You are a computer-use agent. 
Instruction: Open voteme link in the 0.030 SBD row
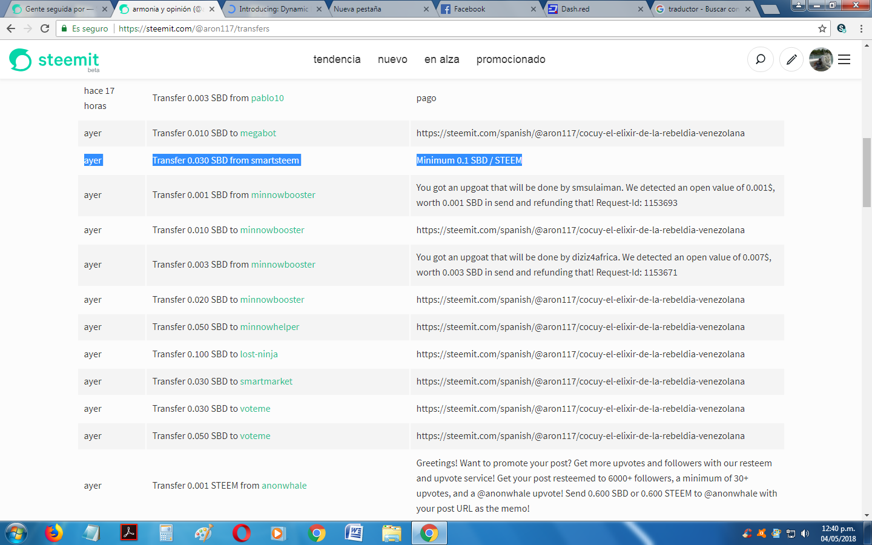pyautogui.click(x=256, y=409)
